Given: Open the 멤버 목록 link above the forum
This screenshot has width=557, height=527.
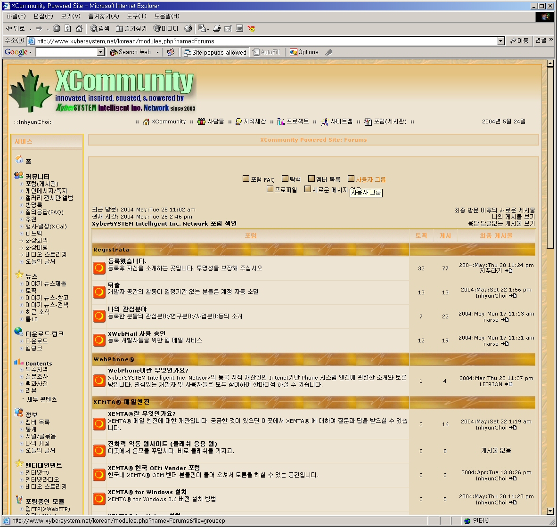Looking at the screenshot, I should [x=328, y=179].
